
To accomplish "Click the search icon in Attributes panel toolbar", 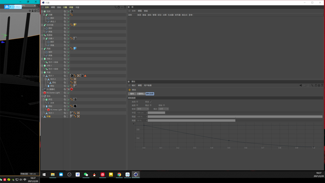I will pos(312,85).
